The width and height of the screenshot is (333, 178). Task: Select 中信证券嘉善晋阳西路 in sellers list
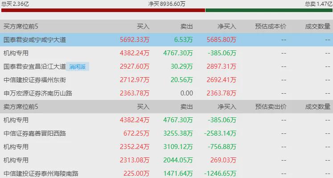(35, 133)
